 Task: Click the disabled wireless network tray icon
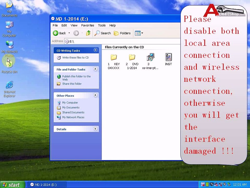pyautogui.click(x=220, y=185)
